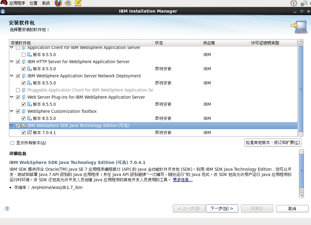Open the 位置 menu
The image size is (311, 225).
(33, 3)
